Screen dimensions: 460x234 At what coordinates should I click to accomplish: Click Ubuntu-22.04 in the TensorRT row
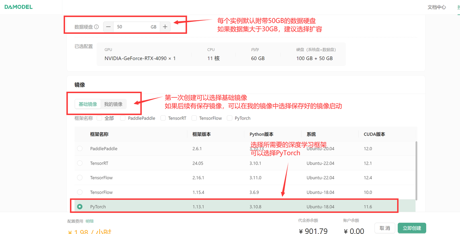click(x=321, y=163)
